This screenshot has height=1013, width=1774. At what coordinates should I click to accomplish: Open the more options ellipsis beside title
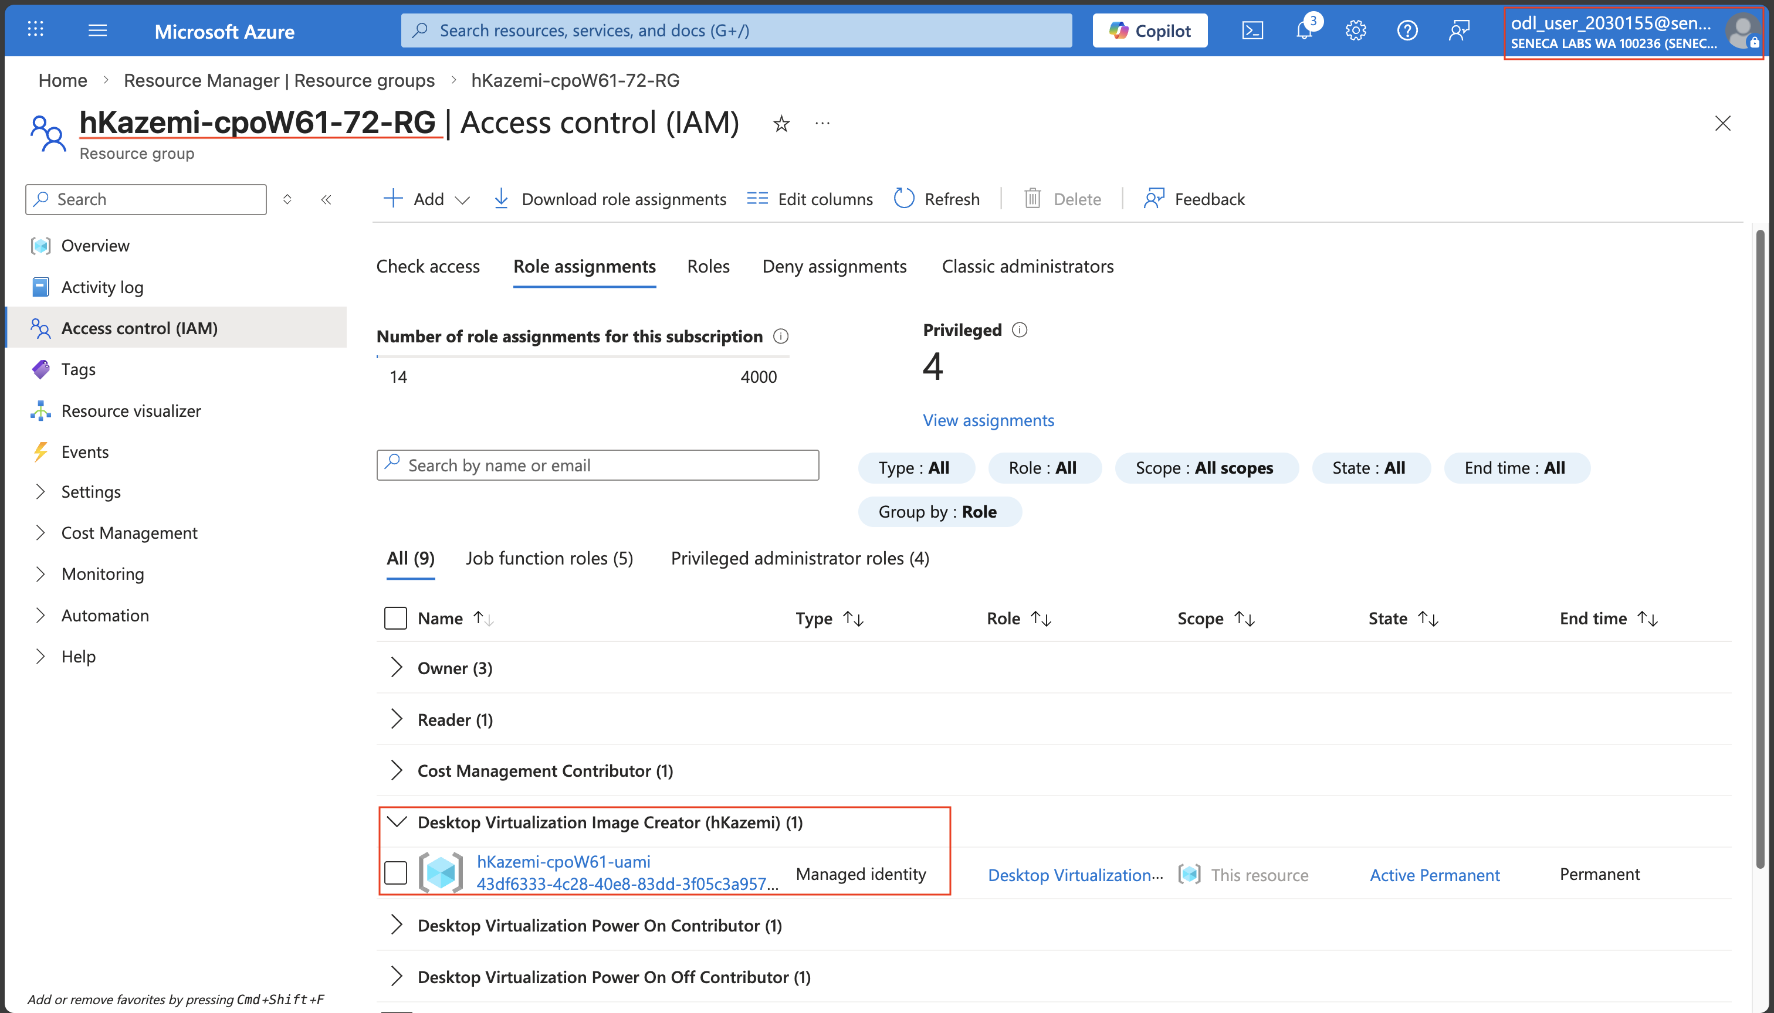[822, 124]
